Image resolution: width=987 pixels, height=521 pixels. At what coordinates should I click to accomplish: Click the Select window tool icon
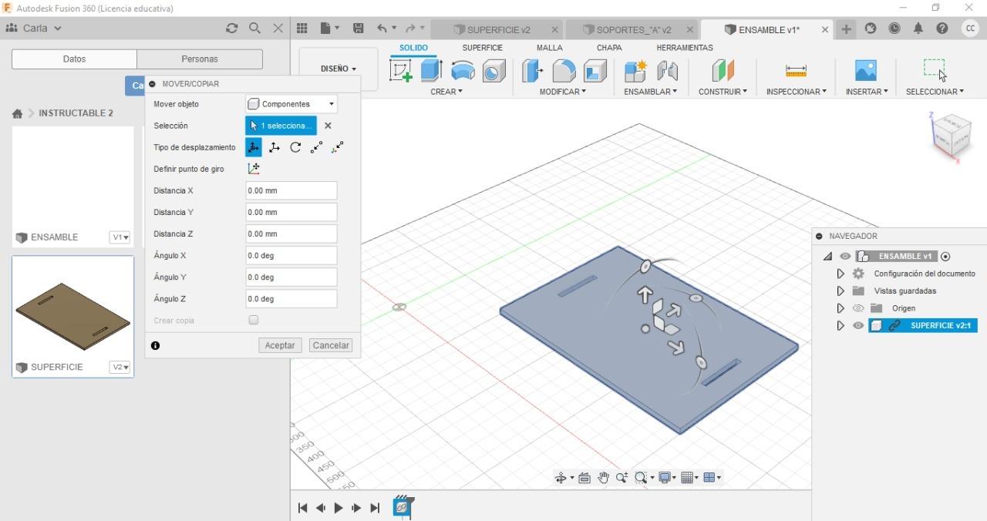[x=935, y=70]
